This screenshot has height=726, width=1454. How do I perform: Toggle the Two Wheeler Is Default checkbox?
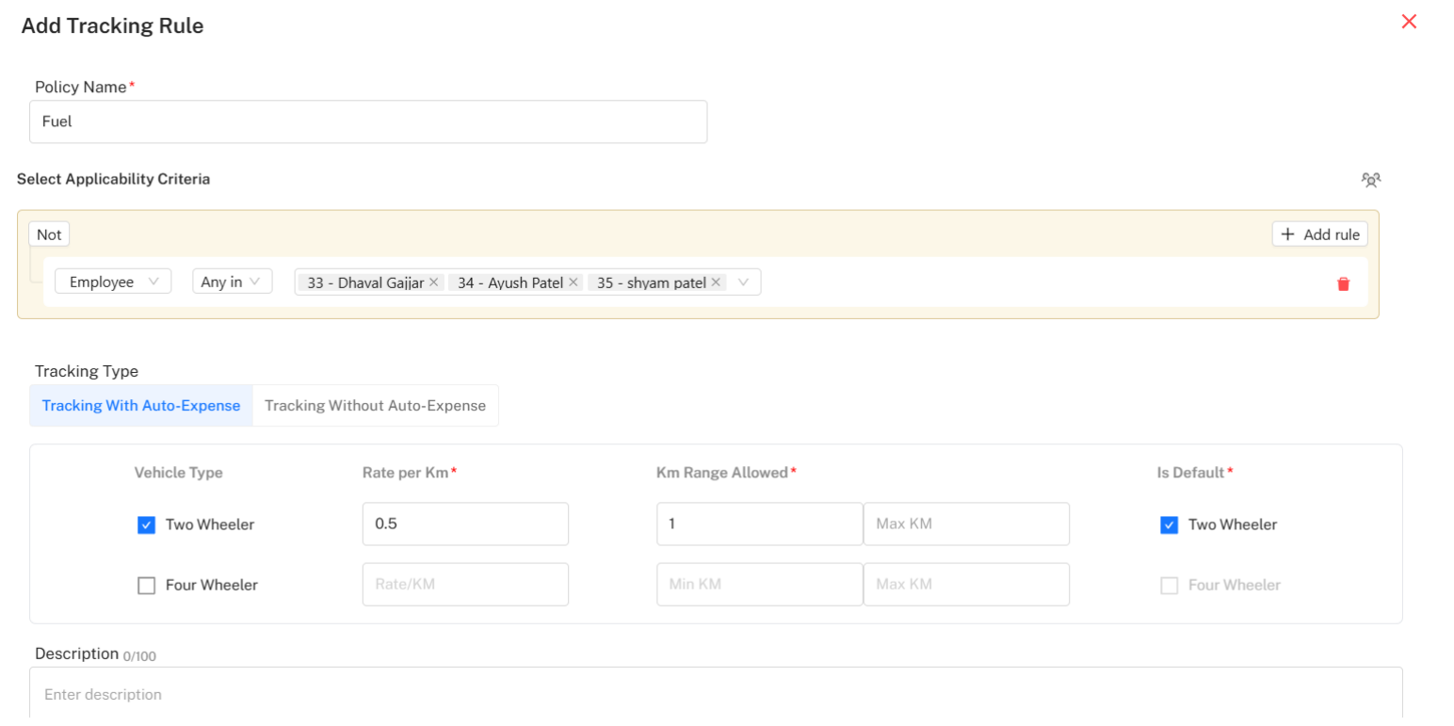tap(1169, 524)
